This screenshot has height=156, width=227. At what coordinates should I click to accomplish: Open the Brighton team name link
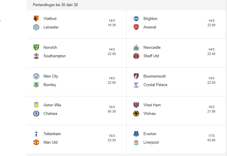(150, 19)
